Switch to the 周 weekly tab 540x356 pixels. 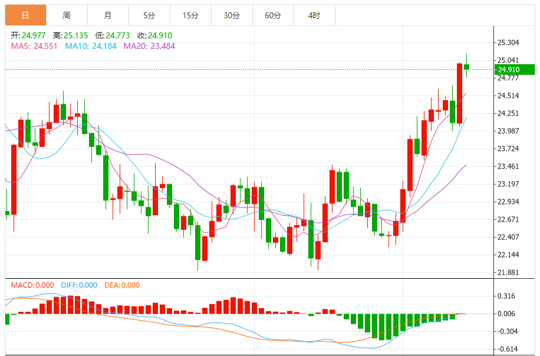click(67, 15)
